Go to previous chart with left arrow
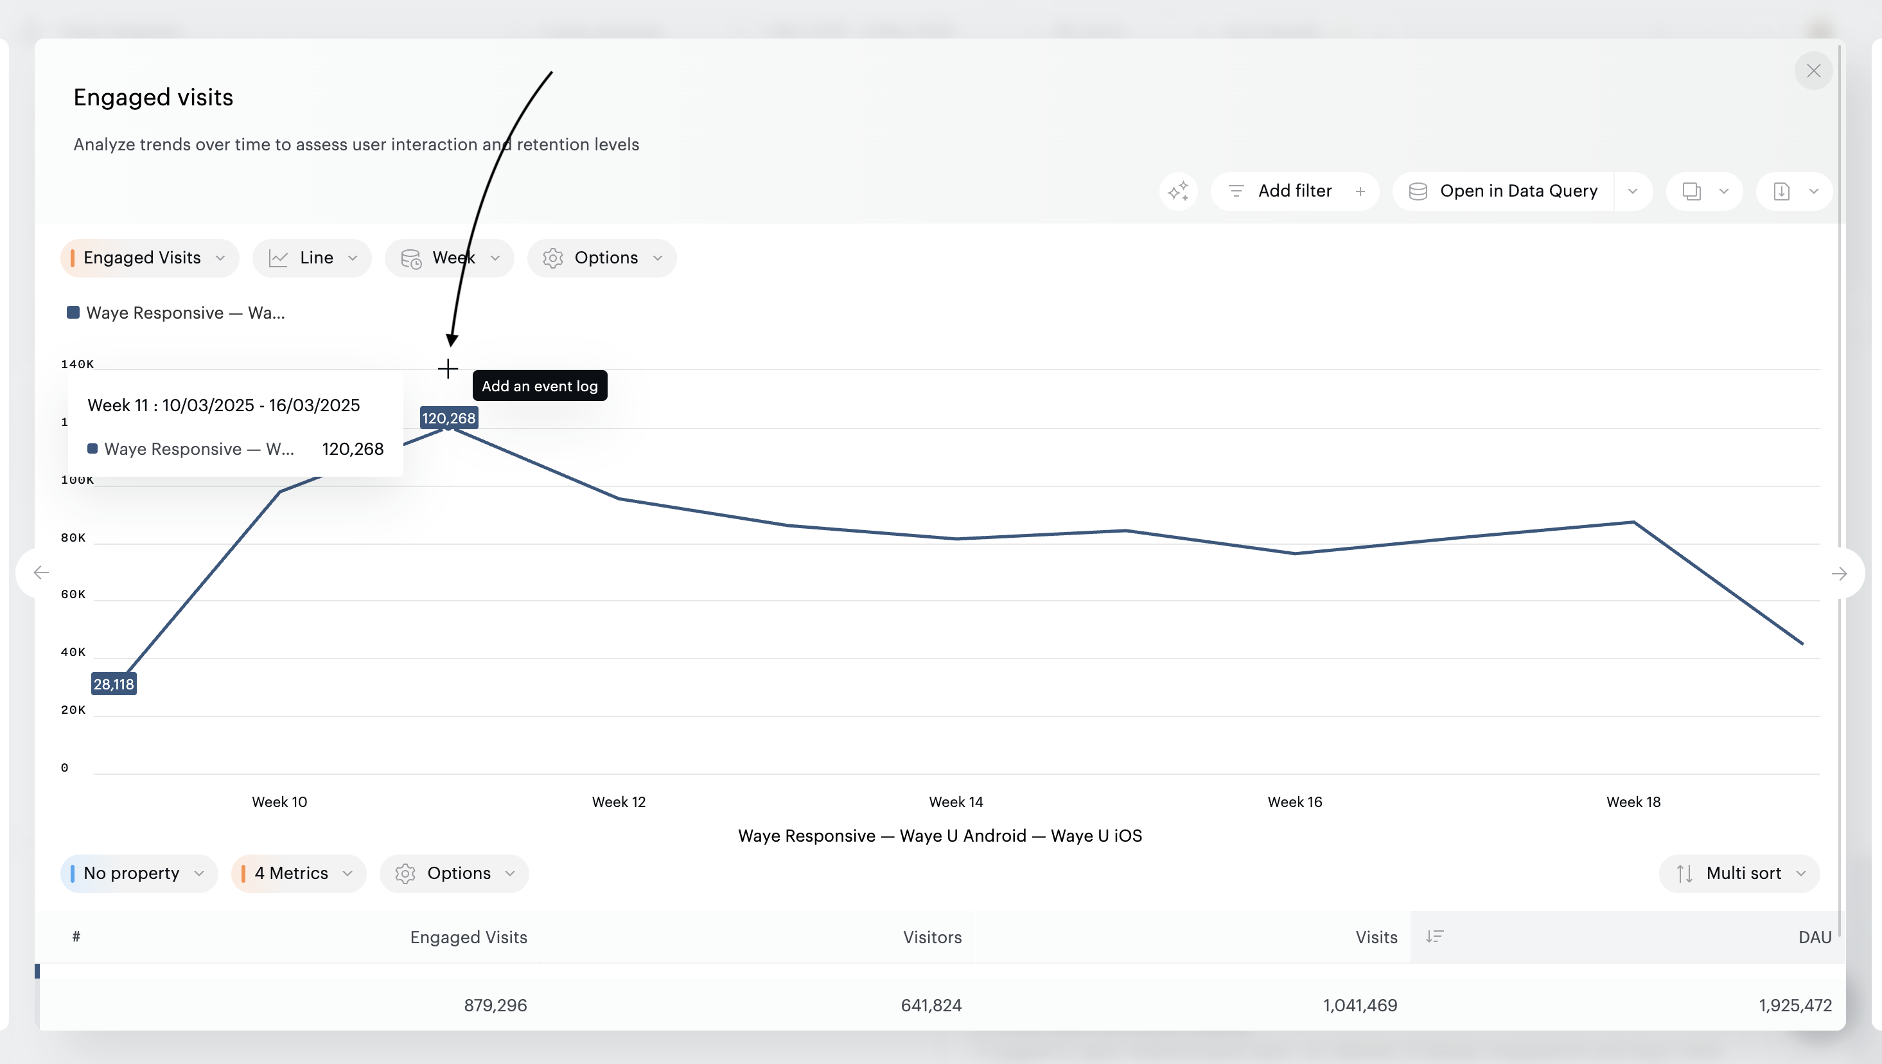The height and width of the screenshot is (1064, 1882). (x=41, y=573)
